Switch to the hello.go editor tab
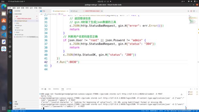The height and width of the screenshot is (112, 199). click(x=75, y=11)
